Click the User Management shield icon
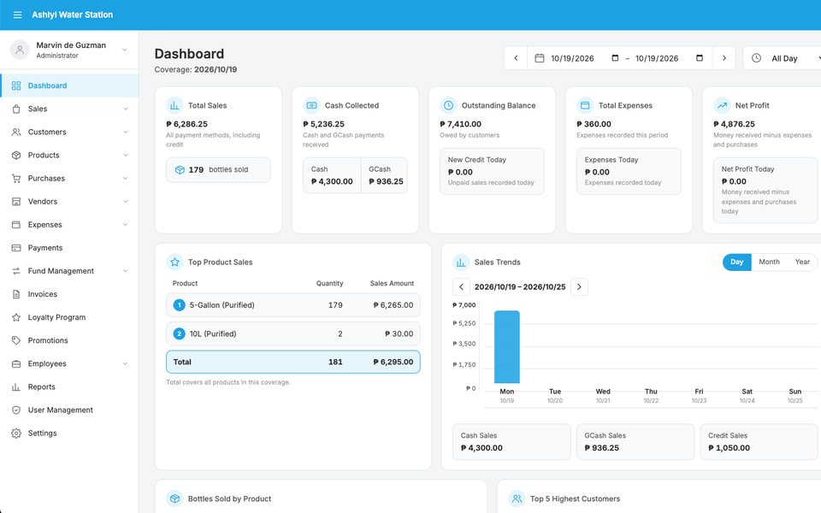 pos(16,410)
